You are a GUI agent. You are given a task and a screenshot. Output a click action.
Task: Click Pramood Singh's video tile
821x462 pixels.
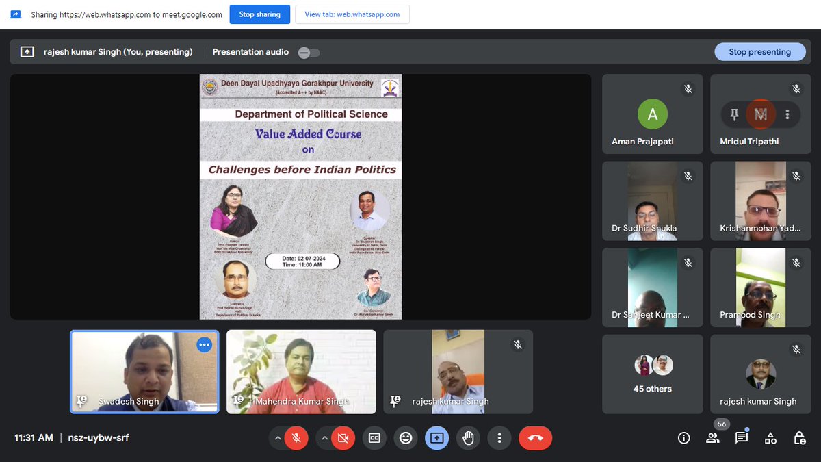761,287
